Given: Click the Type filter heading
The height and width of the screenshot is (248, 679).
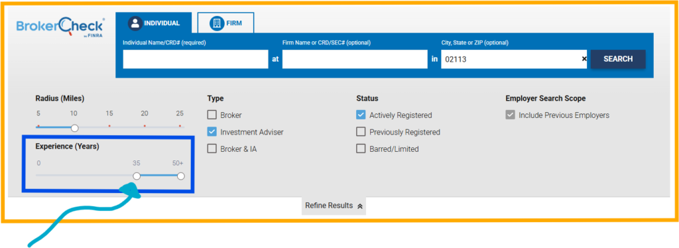Looking at the screenshot, I should click(216, 98).
